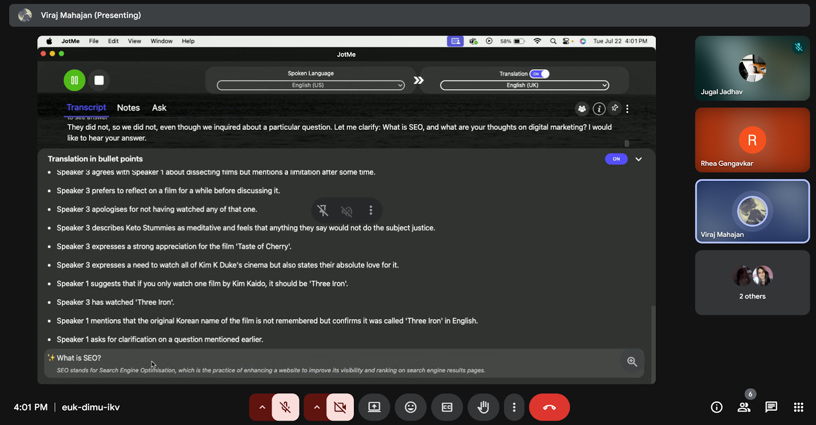Viewport: 816px width, 425px height.
Task: Open the File menu
Action: [94, 41]
